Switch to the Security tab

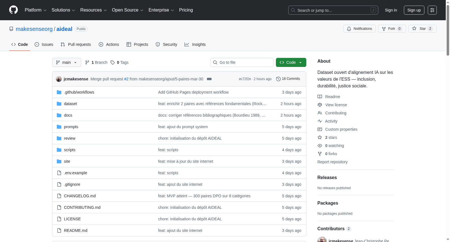[166, 44]
